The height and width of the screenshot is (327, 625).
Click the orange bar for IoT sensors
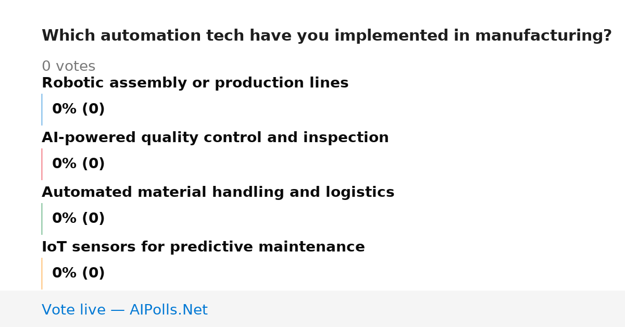point(42,273)
